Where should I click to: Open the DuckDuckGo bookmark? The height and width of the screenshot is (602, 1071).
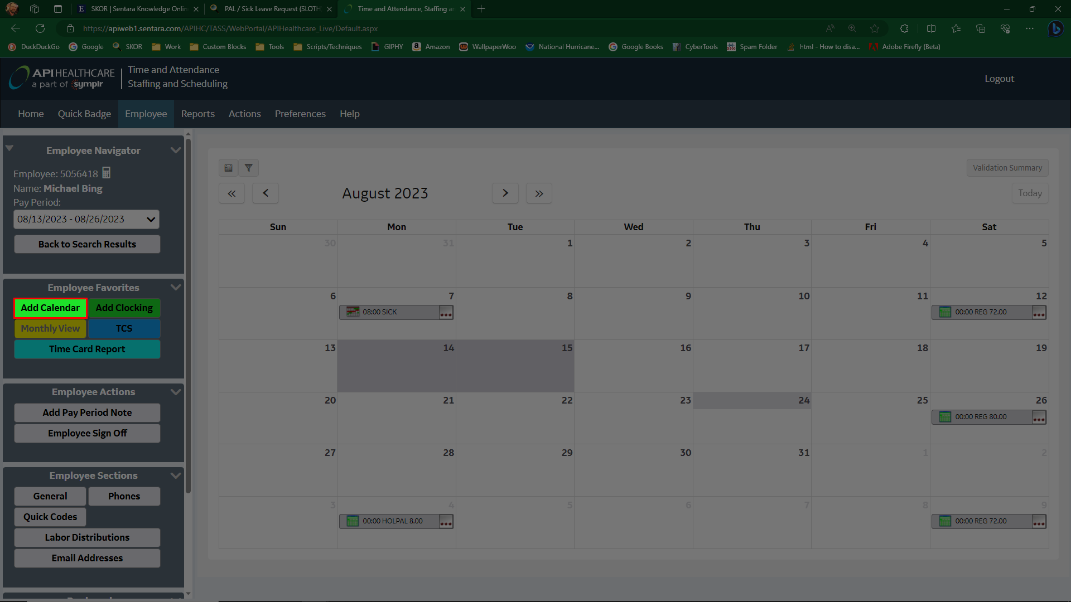click(34, 47)
